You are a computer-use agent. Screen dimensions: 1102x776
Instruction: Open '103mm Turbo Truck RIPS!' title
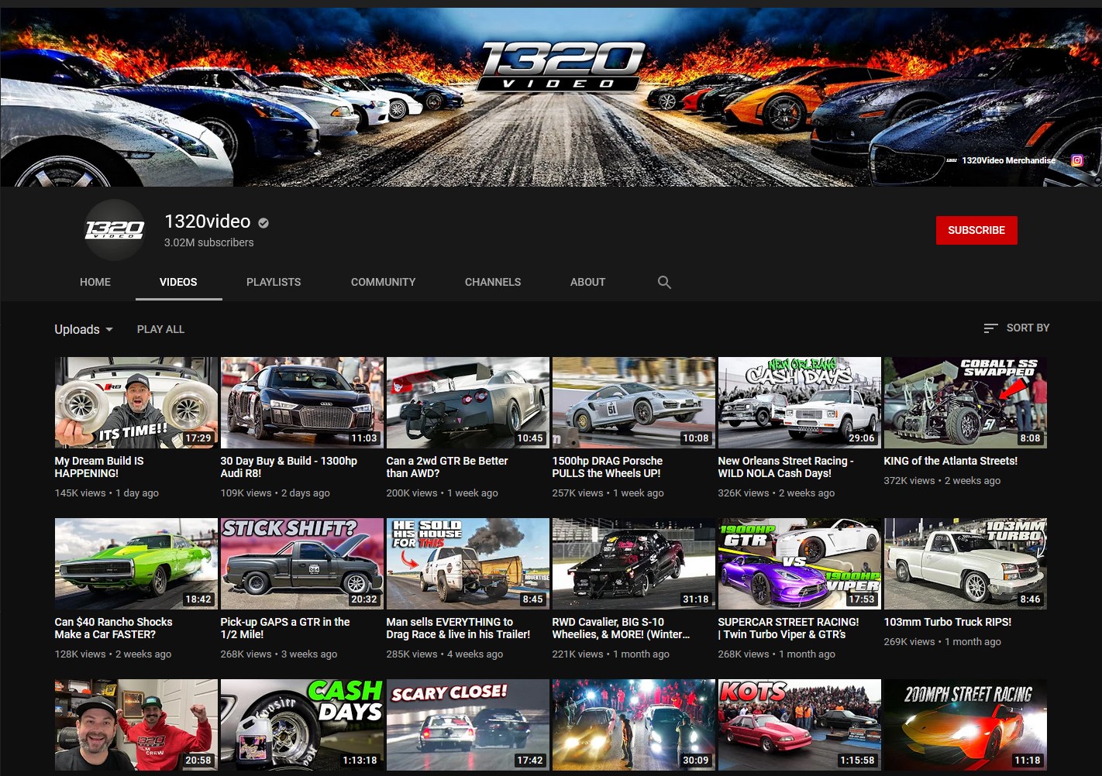click(x=948, y=622)
